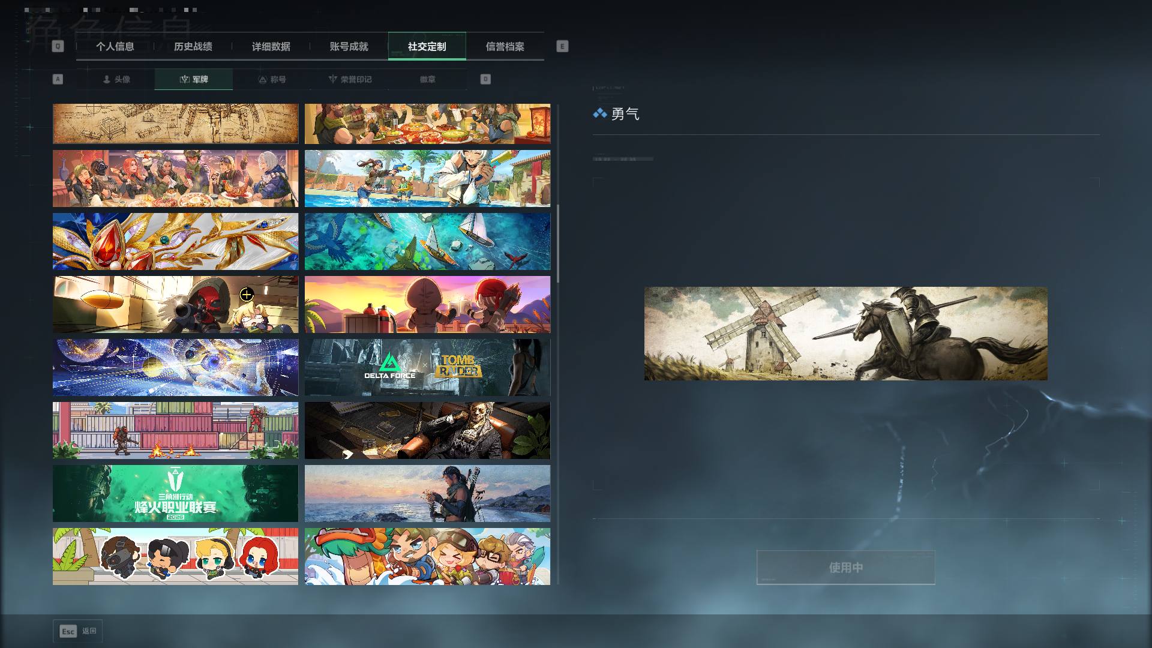Click the A key hint icon
The height and width of the screenshot is (648, 1152).
pyautogui.click(x=58, y=79)
